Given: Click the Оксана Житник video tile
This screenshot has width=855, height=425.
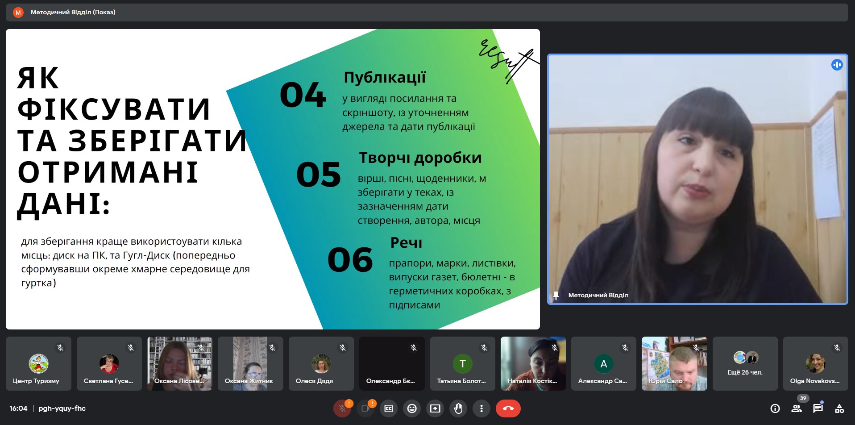Looking at the screenshot, I should pyautogui.click(x=250, y=363).
